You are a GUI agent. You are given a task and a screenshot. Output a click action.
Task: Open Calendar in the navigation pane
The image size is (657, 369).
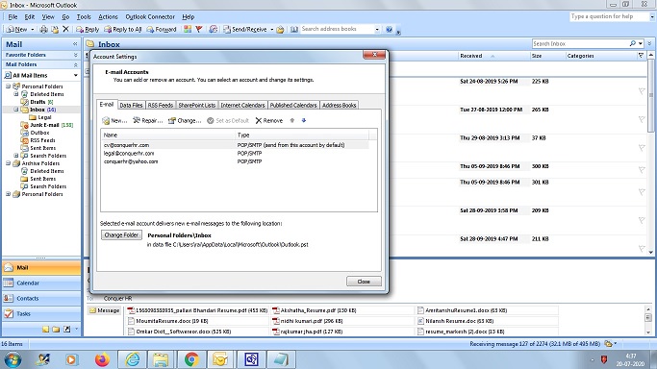41,283
